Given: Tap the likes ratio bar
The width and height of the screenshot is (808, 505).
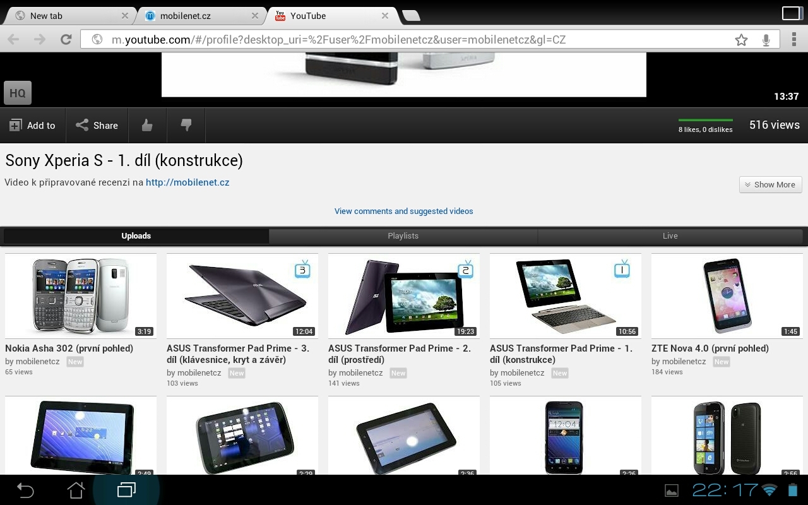Looking at the screenshot, I should click(705, 121).
